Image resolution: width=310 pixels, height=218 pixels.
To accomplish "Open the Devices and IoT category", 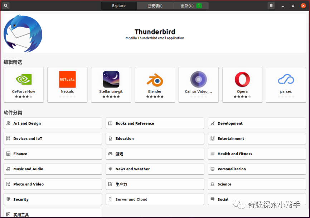I will (x=53, y=139).
